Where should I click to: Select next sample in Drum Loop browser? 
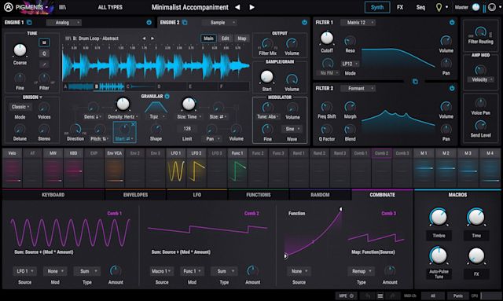tap(152, 39)
